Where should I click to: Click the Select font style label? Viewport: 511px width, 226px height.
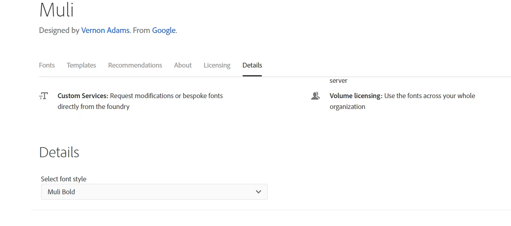pyautogui.click(x=64, y=179)
